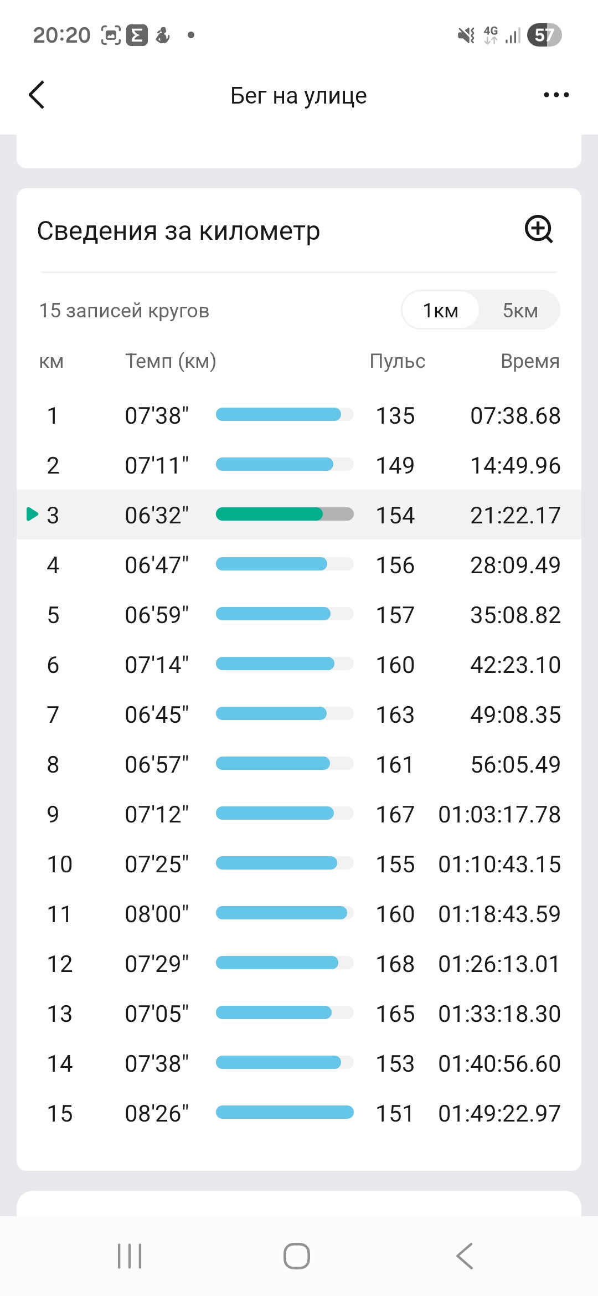The width and height of the screenshot is (598, 1296).
Task: Tap the Время column header
Action: [530, 361]
